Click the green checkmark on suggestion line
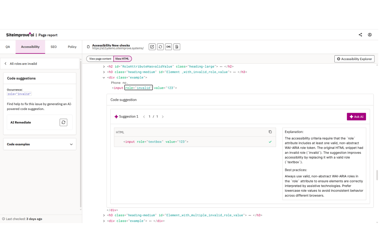The width and height of the screenshot is (379, 252). point(270,142)
